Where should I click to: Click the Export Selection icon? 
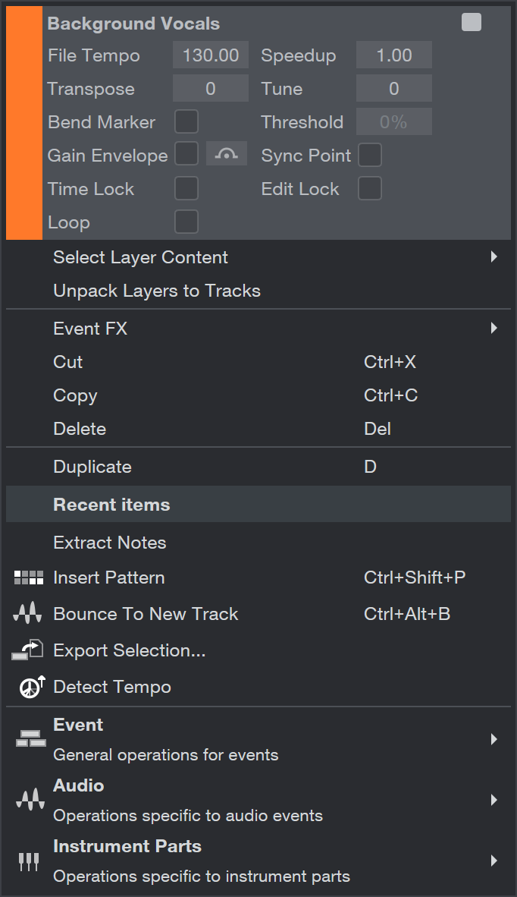coord(27,650)
